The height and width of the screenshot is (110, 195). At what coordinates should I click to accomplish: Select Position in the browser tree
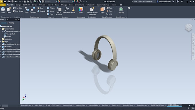[9, 36]
